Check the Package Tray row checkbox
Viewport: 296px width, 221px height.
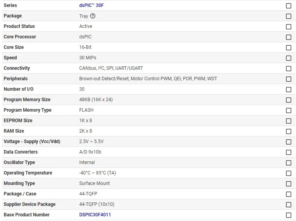[x=289, y=16]
